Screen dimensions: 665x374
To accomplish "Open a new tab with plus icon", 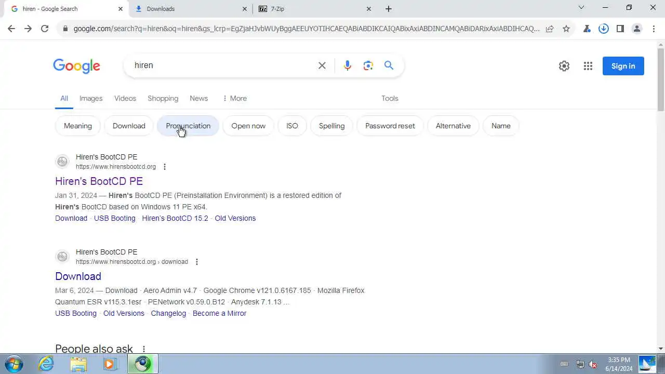I will [389, 9].
